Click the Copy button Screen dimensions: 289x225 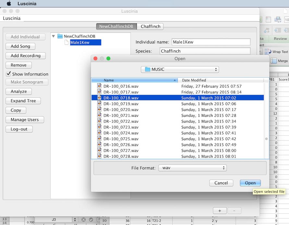click(16, 110)
